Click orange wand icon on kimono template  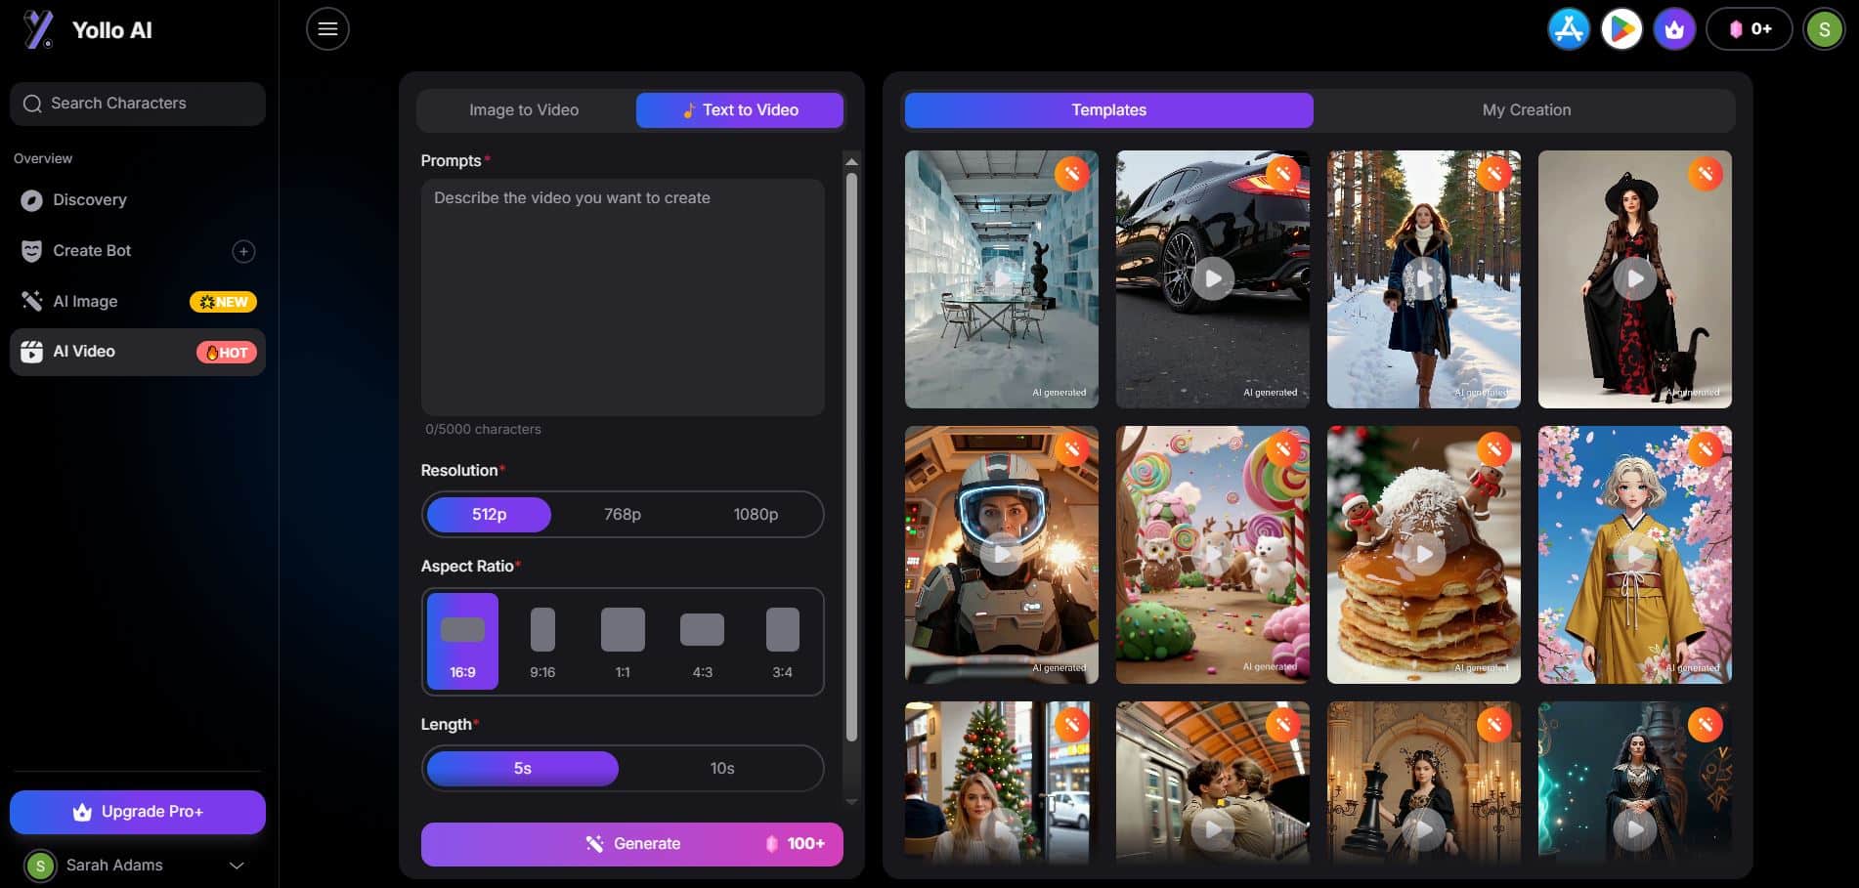tap(1706, 449)
